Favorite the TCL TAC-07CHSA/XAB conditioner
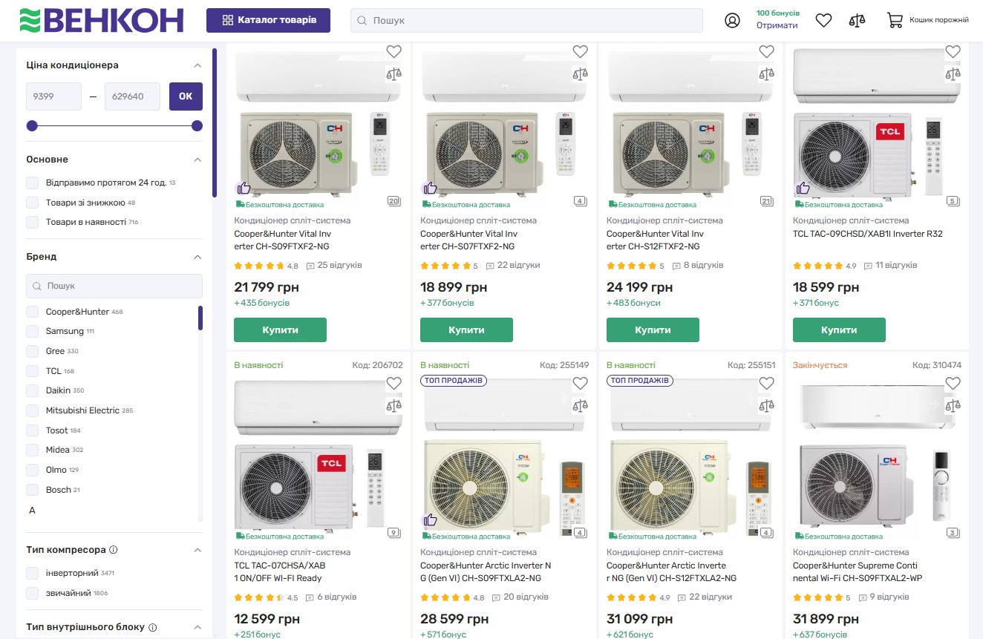The width and height of the screenshot is (983, 639). coord(393,383)
